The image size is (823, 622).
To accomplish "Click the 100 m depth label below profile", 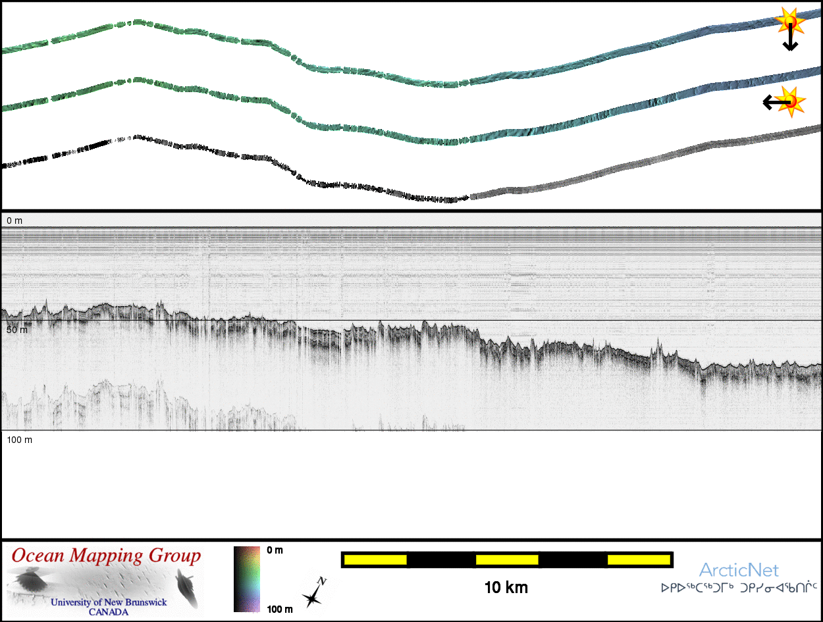I will [x=19, y=439].
